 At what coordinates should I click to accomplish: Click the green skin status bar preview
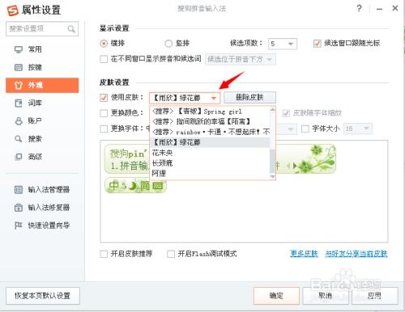(x=135, y=186)
